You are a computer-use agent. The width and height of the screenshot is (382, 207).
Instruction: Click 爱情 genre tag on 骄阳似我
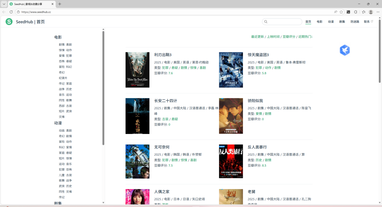click(259, 114)
